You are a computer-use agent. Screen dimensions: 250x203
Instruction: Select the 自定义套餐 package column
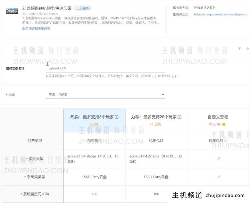[218, 120]
